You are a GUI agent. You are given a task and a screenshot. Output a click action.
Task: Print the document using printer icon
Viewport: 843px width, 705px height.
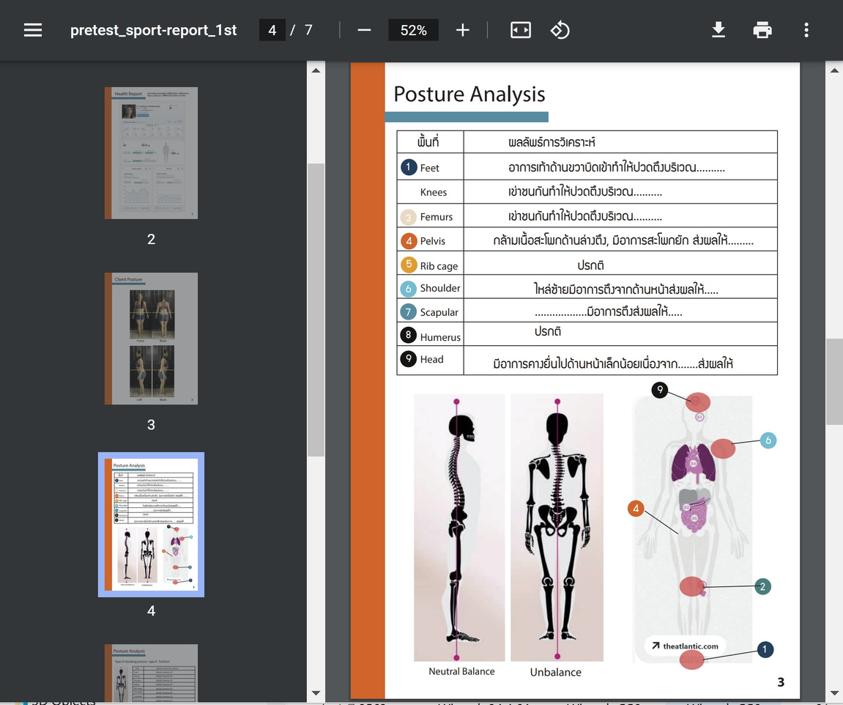(x=762, y=30)
